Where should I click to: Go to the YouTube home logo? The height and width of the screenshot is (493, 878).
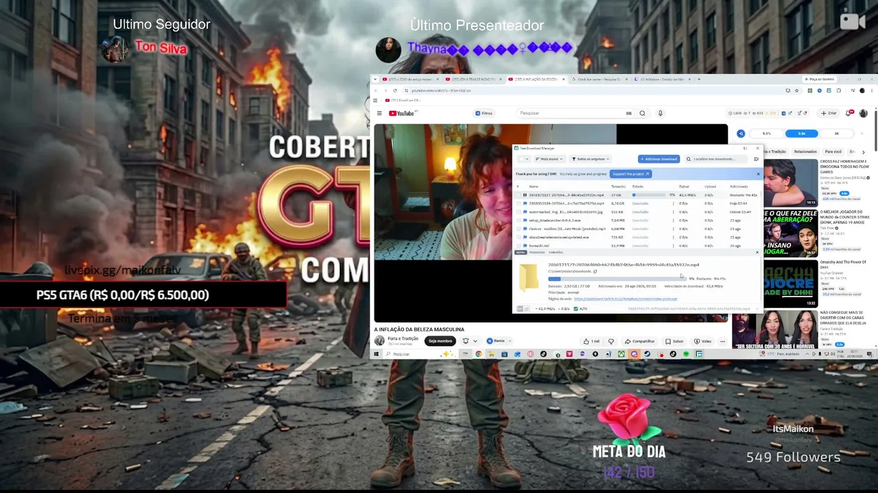tap(402, 113)
